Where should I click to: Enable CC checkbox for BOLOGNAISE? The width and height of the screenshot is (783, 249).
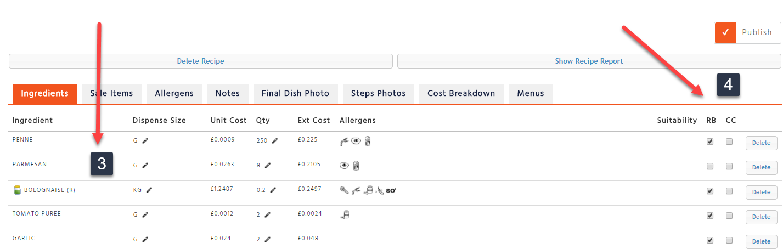729,191
